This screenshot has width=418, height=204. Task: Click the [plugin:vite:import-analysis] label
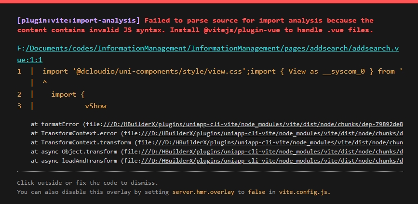point(79,21)
